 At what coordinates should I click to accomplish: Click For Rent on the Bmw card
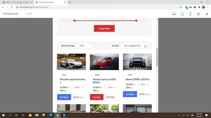pyautogui.click(x=130, y=94)
